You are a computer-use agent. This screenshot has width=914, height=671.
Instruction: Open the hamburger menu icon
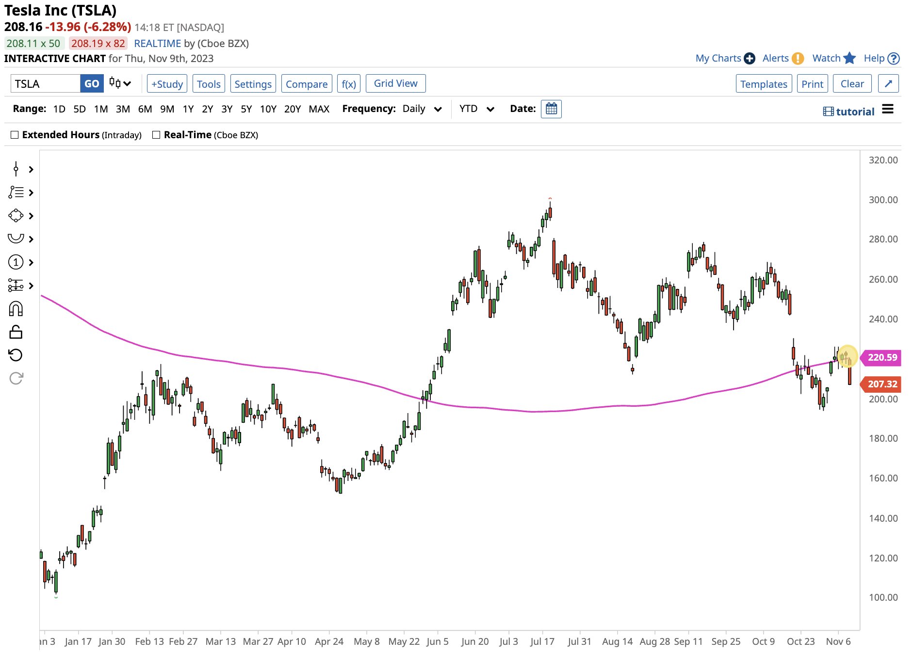pyautogui.click(x=887, y=109)
